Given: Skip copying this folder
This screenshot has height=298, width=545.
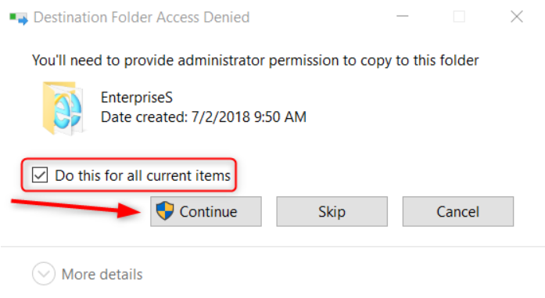Looking at the screenshot, I should (332, 211).
